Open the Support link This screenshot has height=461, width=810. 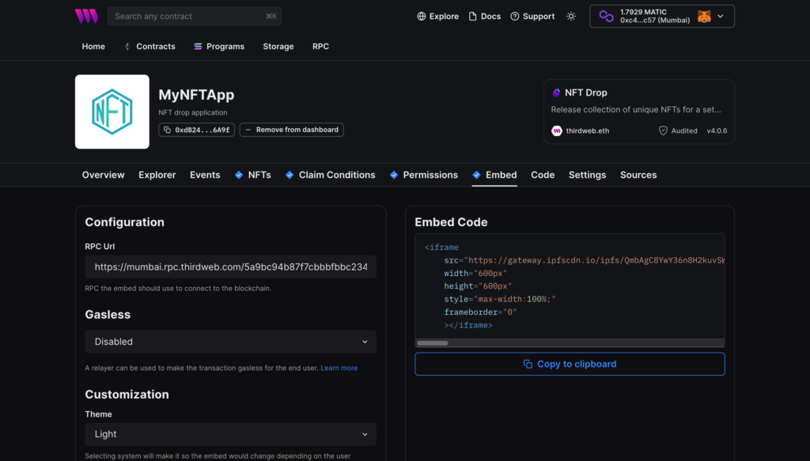(x=532, y=17)
